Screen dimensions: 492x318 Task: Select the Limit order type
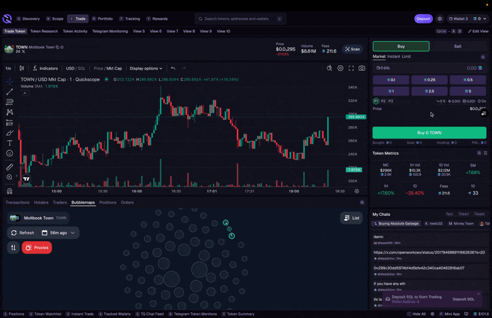[x=406, y=57]
